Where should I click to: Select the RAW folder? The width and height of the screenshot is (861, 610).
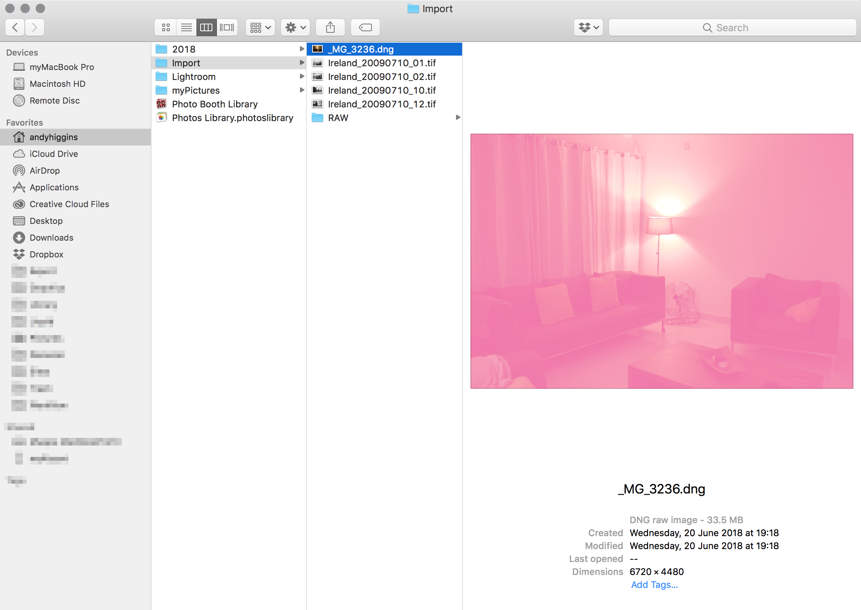pos(384,118)
